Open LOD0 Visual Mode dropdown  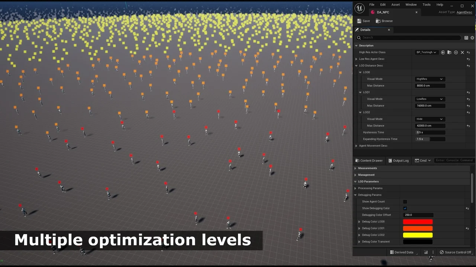tap(430, 79)
